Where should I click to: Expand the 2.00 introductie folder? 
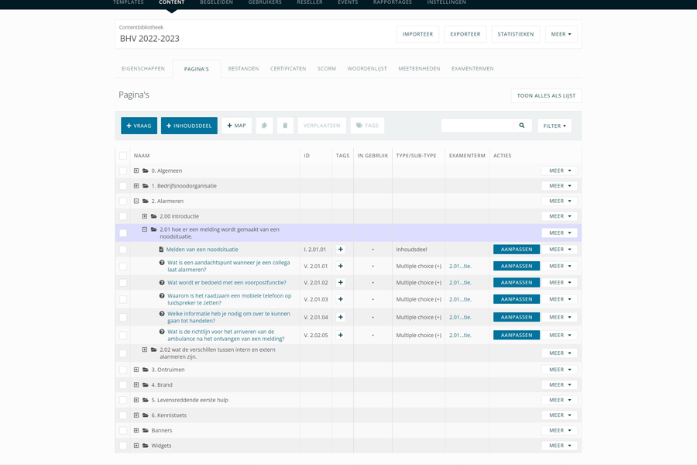145,216
